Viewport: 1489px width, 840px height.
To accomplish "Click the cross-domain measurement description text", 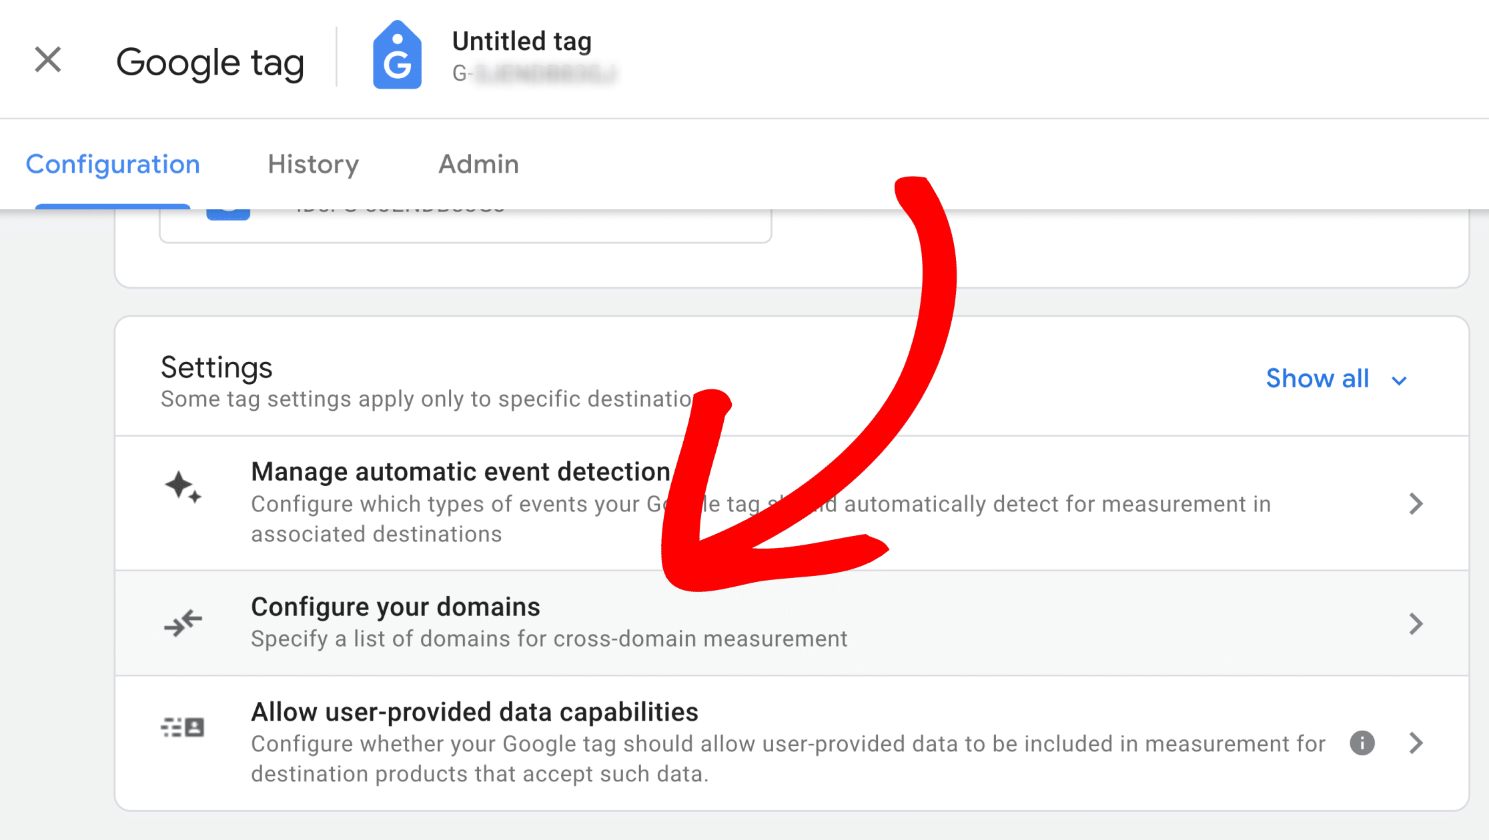I will point(549,639).
